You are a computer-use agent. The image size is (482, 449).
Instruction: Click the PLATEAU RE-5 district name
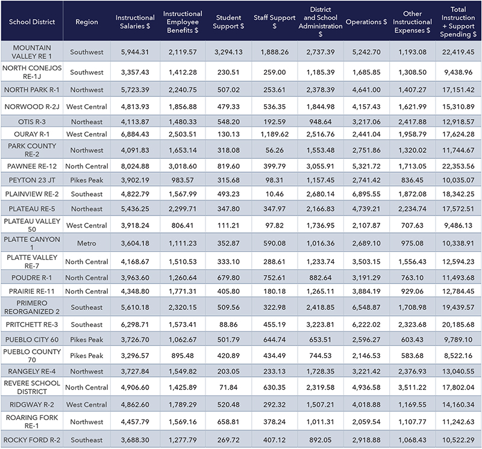[32, 208]
